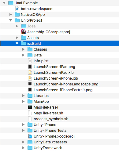Click the LaunchScreen-iPad.png thumbnail icon
This screenshot has width=119, height=151.
click(30, 67)
